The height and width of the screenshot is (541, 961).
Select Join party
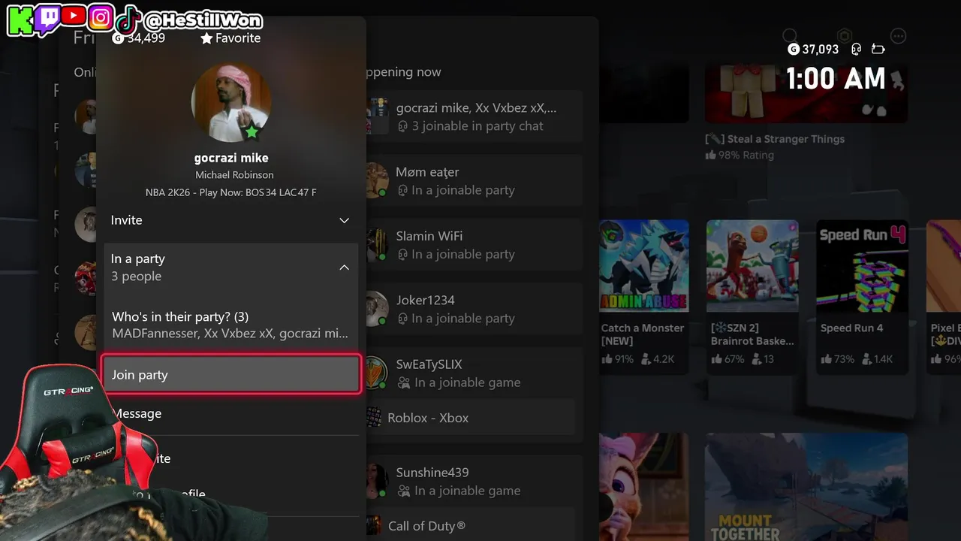(230, 374)
